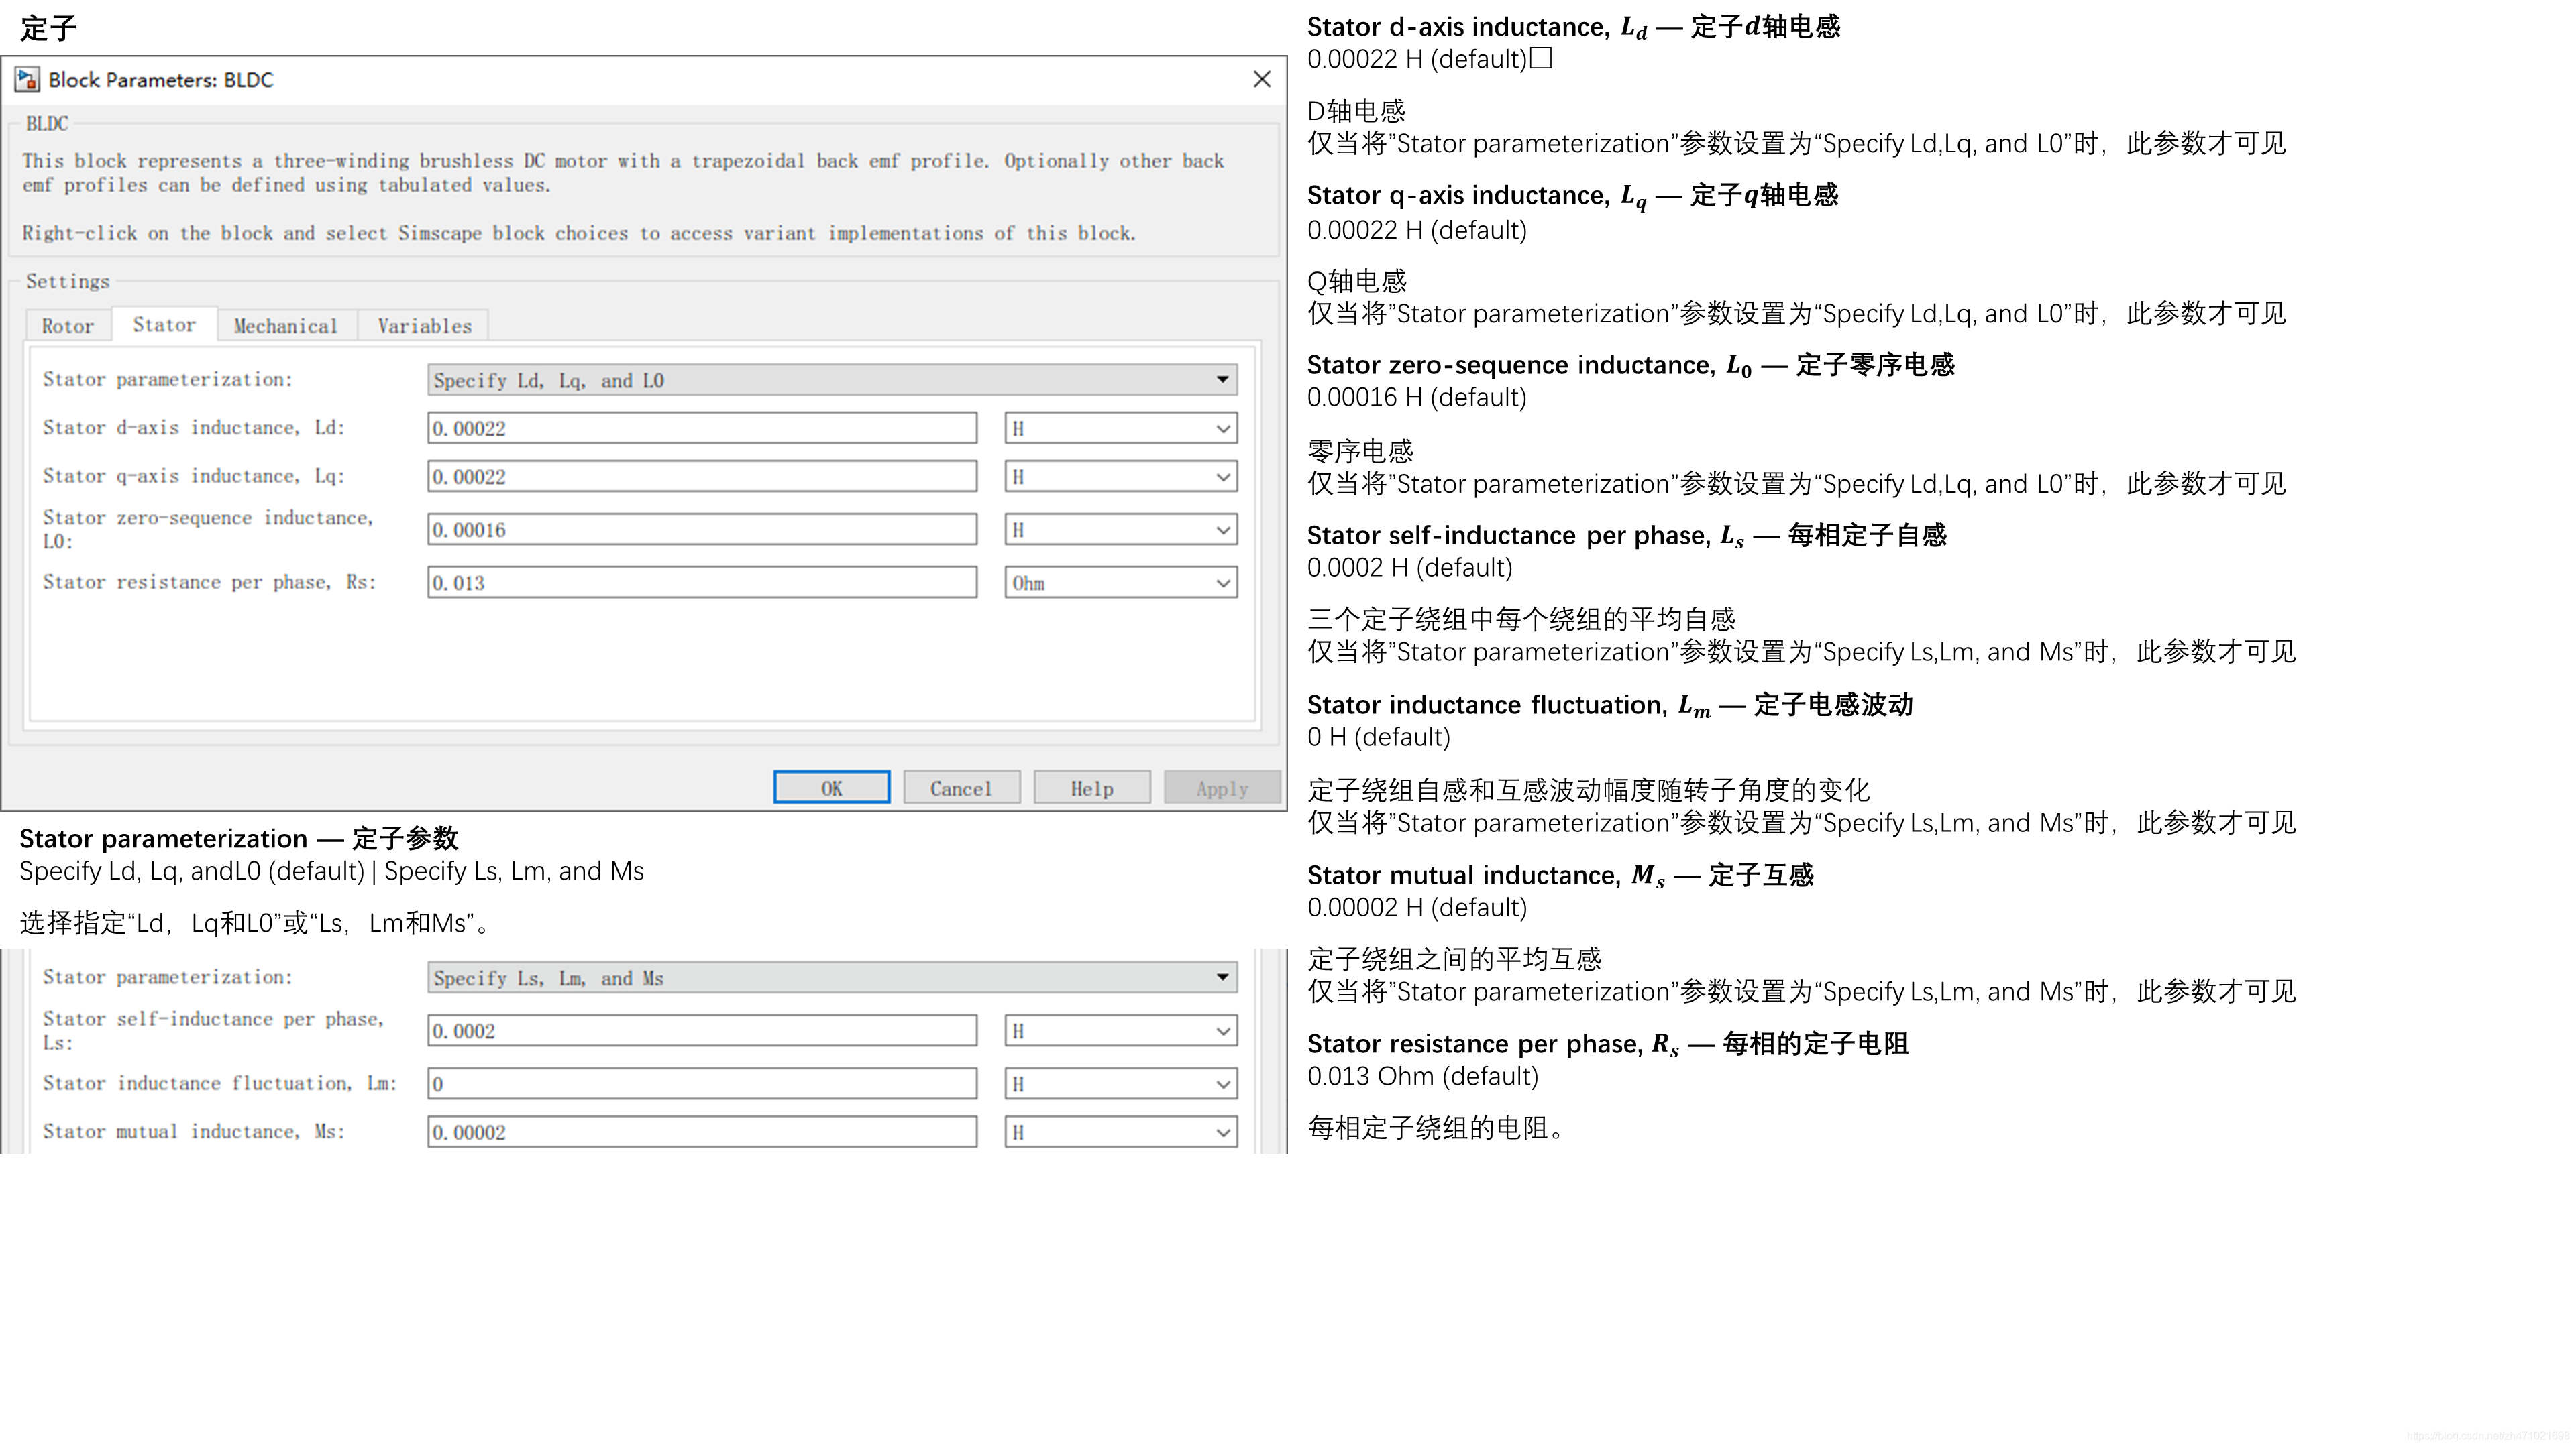Image resolution: width=2576 pixels, height=1448 pixels.
Task: Open the Lq unit dropdown
Action: 1121,477
